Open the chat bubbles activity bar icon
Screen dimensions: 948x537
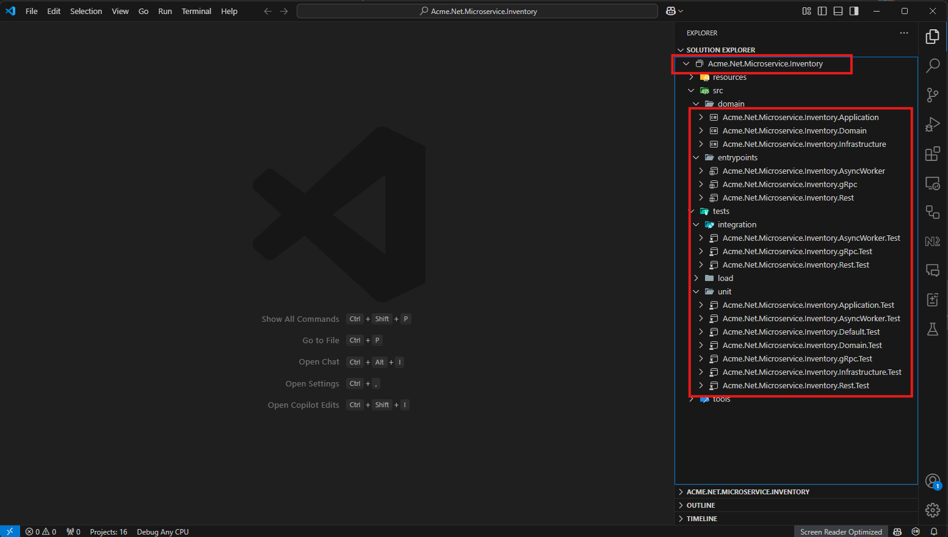click(x=932, y=270)
